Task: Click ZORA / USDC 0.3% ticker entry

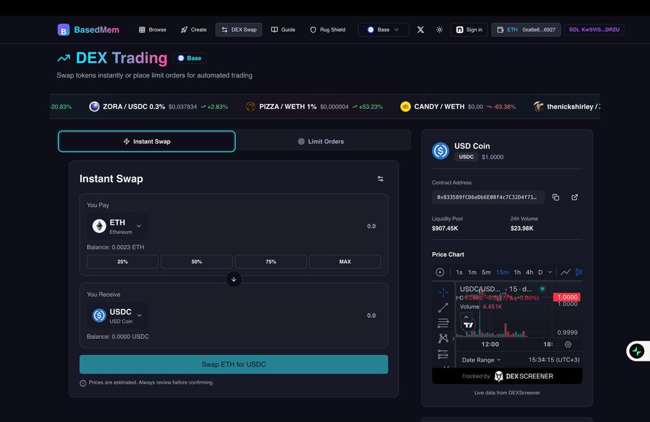Action: tap(159, 107)
